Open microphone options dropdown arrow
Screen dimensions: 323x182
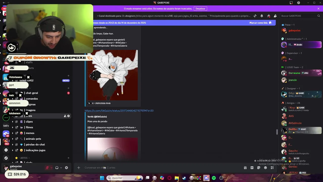[x=51, y=168]
